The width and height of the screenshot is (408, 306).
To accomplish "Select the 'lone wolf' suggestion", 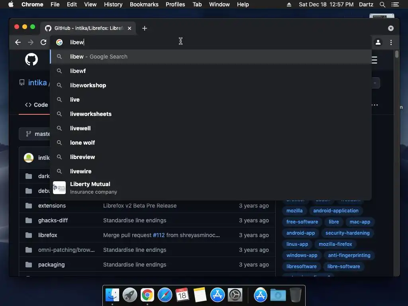I will [x=211, y=142].
